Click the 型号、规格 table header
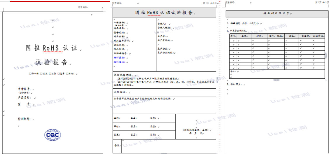The height and width of the screenshot is (154, 329). (x=276, y=36)
